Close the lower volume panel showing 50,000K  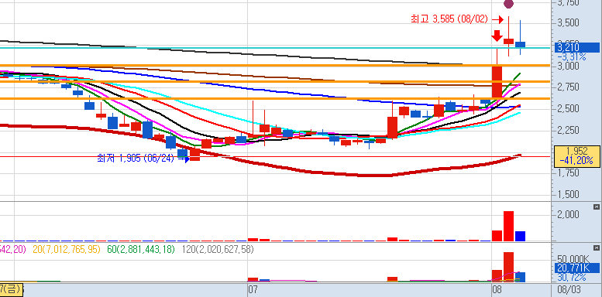(x=597, y=248)
